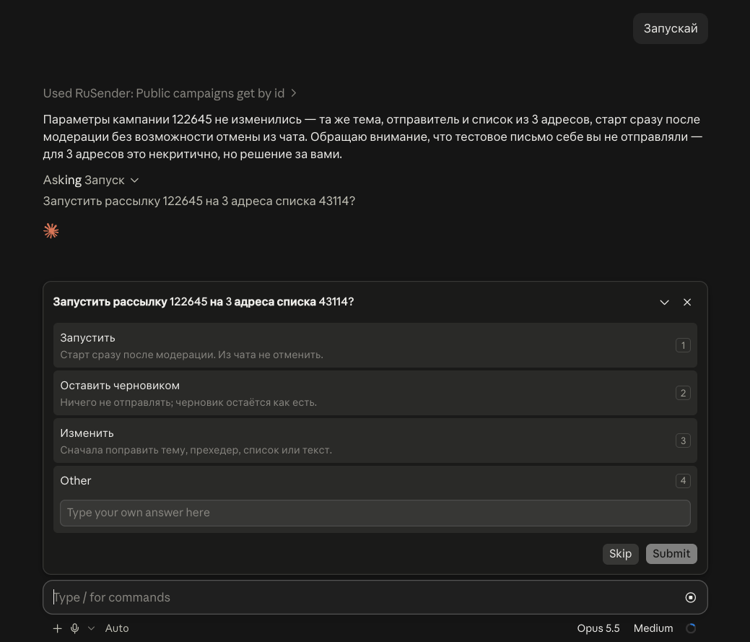Screen dimensions: 750x642
Task: Click the number 2 shortcut badge
Action: (x=683, y=394)
